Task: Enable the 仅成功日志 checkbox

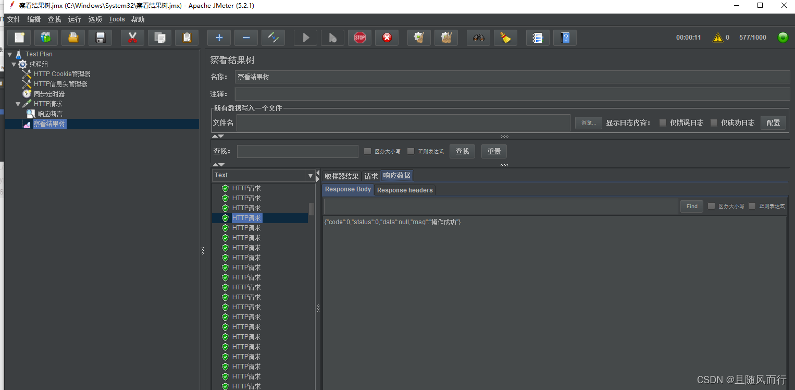Action: click(714, 123)
